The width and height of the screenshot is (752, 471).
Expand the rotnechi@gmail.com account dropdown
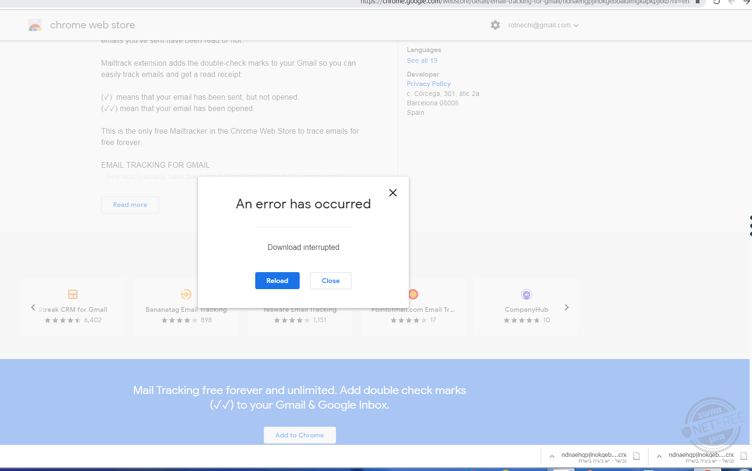pyautogui.click(x=544, y=25)
